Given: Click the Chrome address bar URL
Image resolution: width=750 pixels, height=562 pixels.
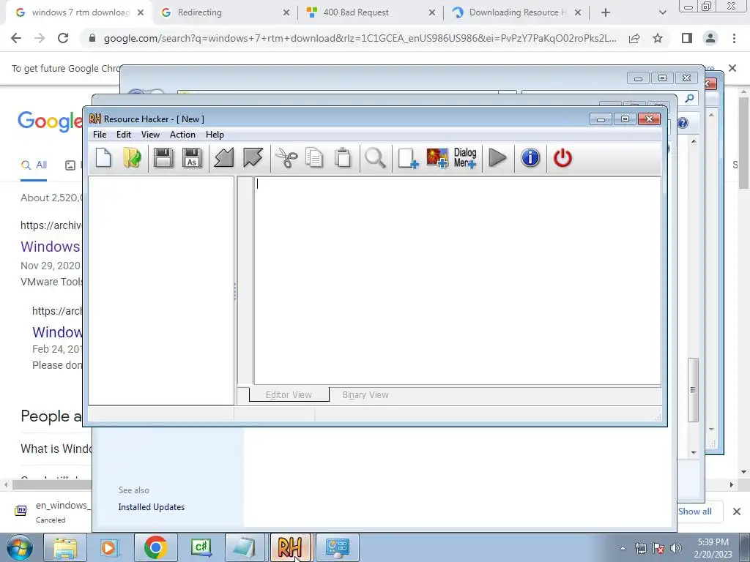Looking at the screenshot, I should 360,38.
